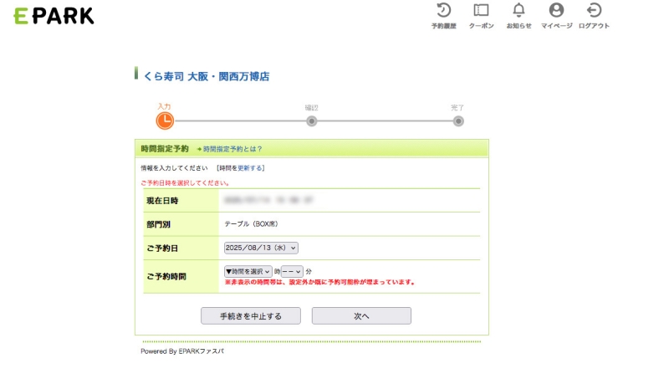Click the 確認 step circle marker
This screenshot has height=379, width=669.
[311, 120]
